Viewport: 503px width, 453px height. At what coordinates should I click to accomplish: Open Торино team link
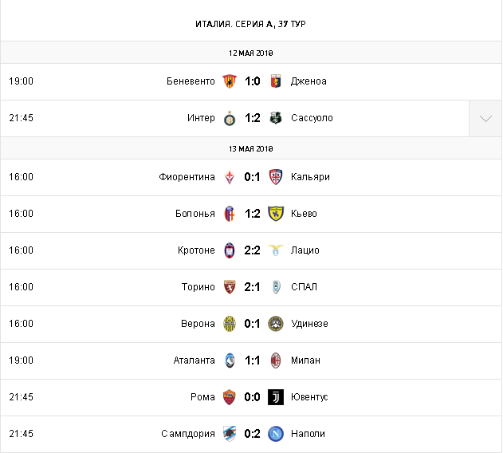tap(198, 287)
